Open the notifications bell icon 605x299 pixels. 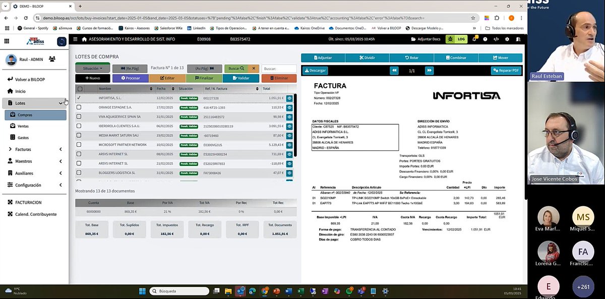[474, 39]
